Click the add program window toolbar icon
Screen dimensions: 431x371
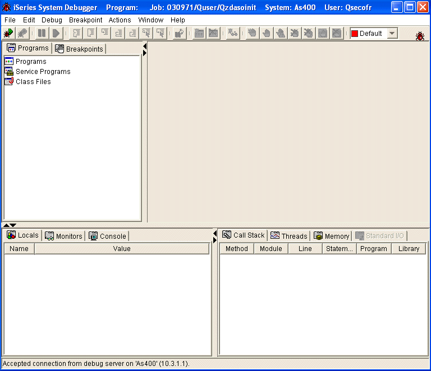[199, 34]
